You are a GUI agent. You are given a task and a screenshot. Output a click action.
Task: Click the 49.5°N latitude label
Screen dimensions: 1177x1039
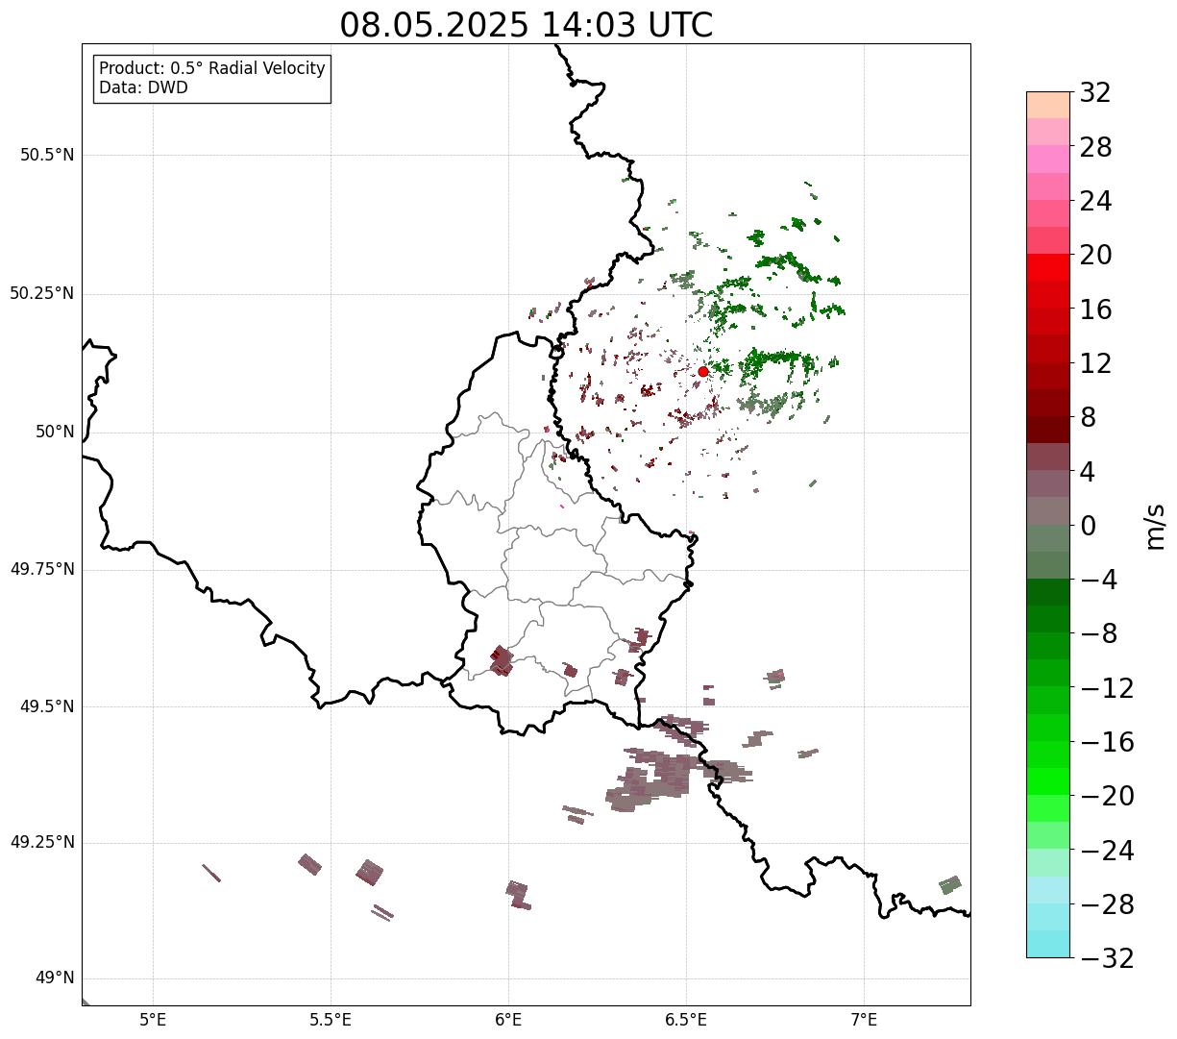tap(47, 706)
